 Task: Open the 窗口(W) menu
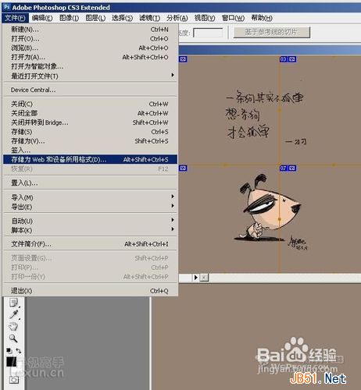tap(233, 18)
